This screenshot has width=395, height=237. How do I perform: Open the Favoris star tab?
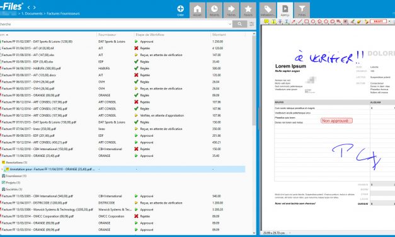click(248, 10)
